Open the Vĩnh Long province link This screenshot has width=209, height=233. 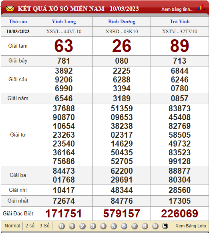tap(64, 22)
